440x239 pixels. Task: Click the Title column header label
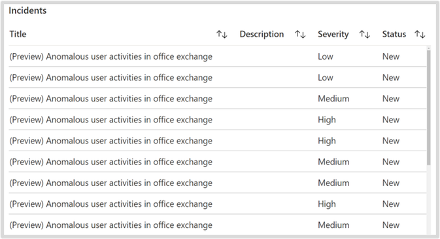(x=18, y=34)
